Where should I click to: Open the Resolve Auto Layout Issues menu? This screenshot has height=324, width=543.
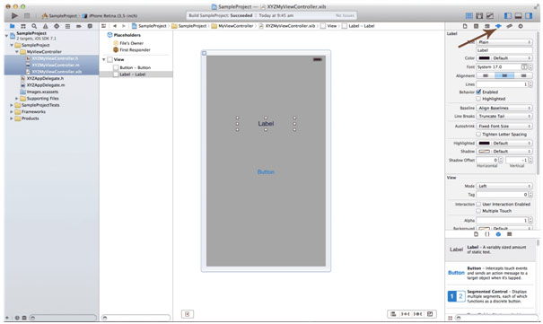(x=417, y=314)
